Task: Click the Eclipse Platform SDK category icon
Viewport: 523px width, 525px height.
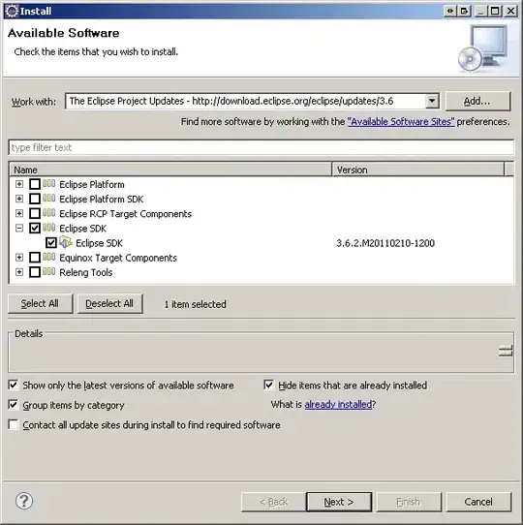Action: click(x=49, y=199)
